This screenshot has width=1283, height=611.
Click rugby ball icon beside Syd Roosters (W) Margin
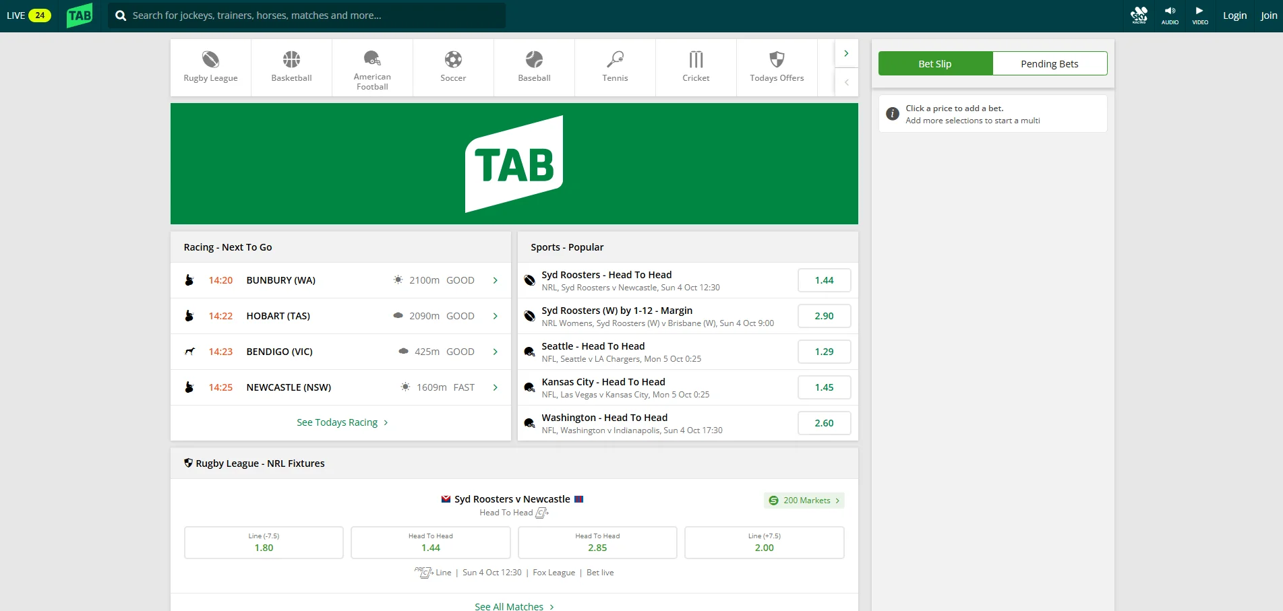[530, 316]
